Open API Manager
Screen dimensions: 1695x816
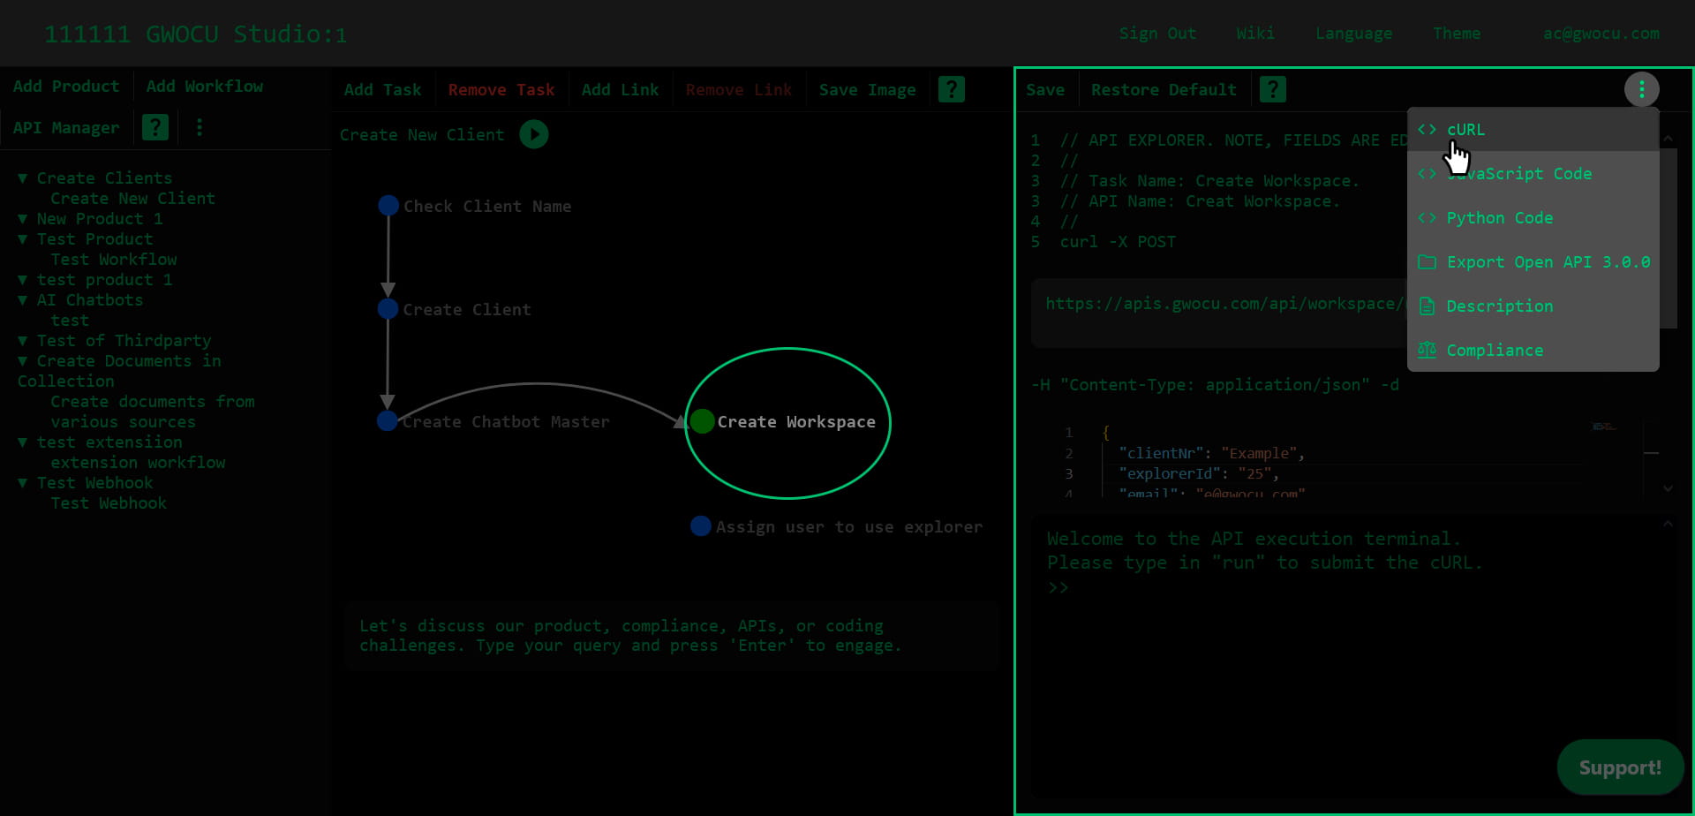(66, 127)
